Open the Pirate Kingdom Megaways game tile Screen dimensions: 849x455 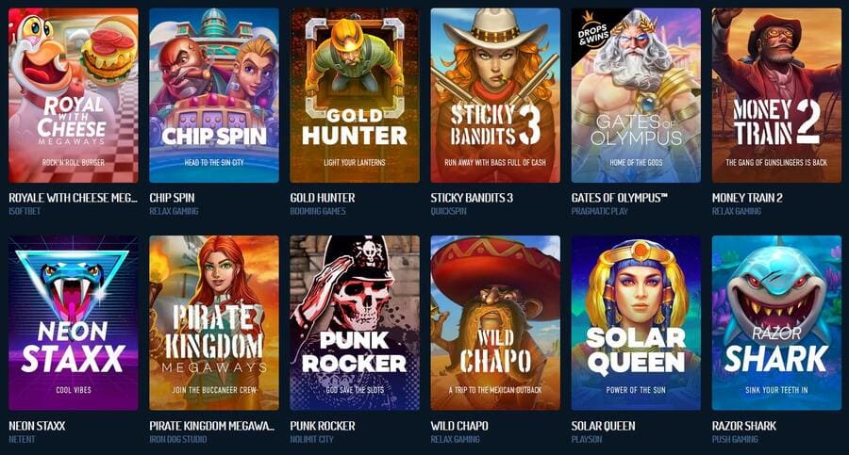click(x=214, y=322)
